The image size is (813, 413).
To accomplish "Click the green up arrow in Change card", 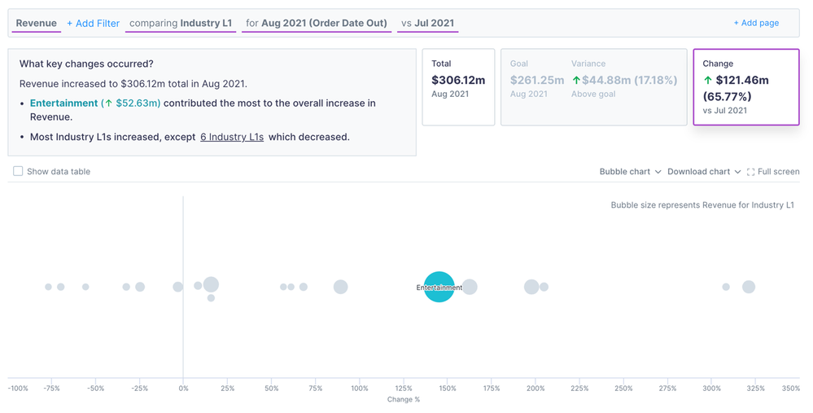I will click(x=708, y=80).
